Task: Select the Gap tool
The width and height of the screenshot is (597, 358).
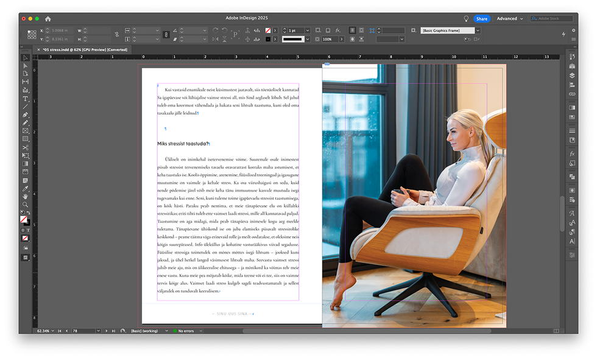Action: click(25, 82)
